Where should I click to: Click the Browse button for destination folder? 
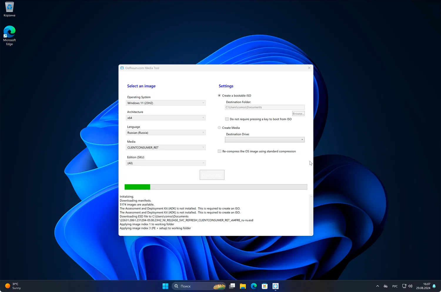[298, 114]
